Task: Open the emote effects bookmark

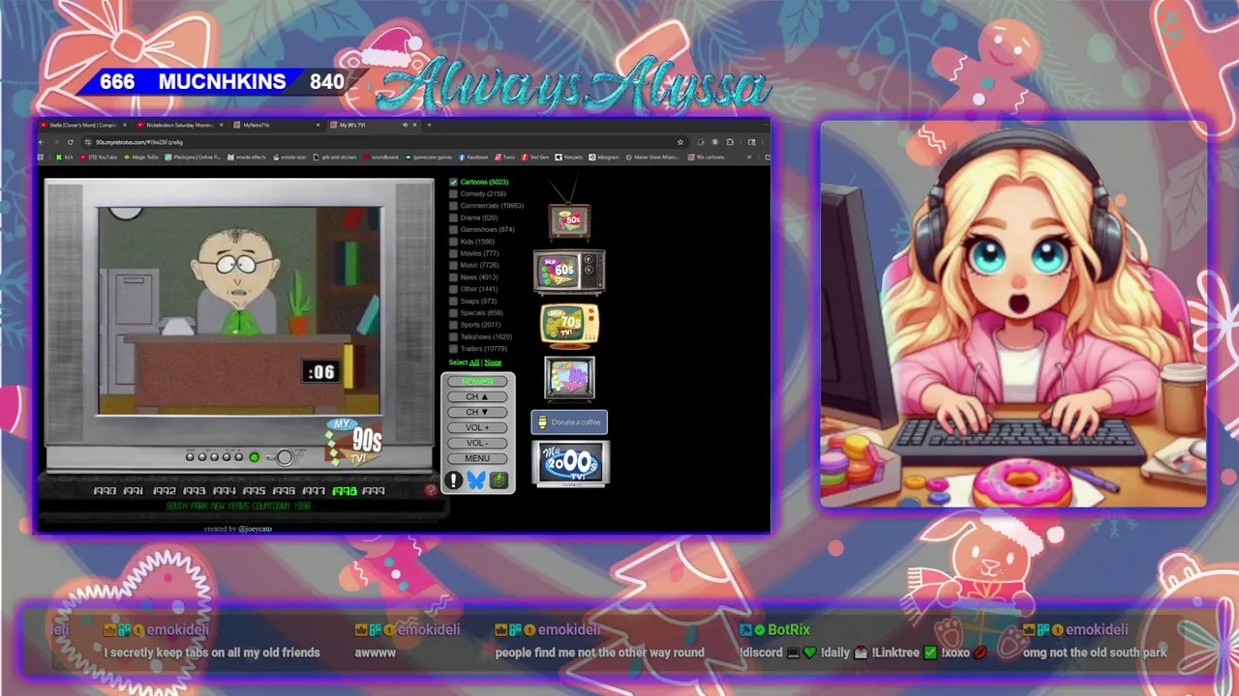Action: (x=247, y=157)
